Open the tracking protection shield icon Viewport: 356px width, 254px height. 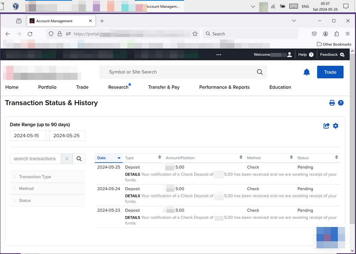(x=51, y=34)
